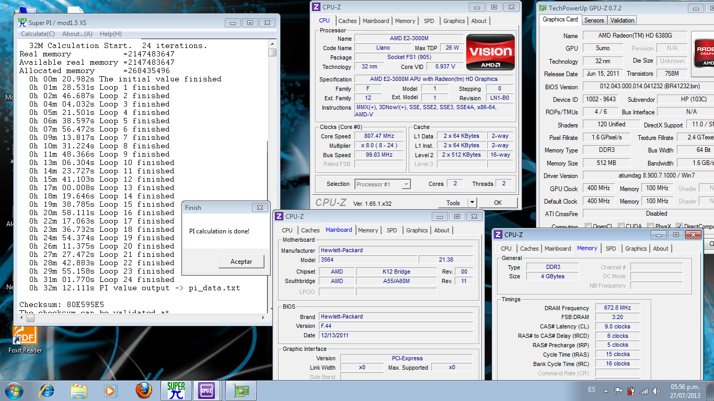This screenshot has width=714, height=401.
Task: Open the ES language bar indicator
Action: click(592, 390)
